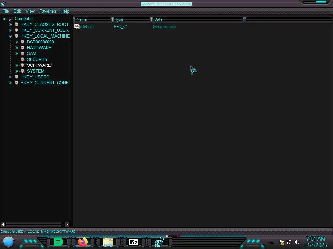Select the HARDWARE key
The image size is (333, 249).
click(39, 48)
